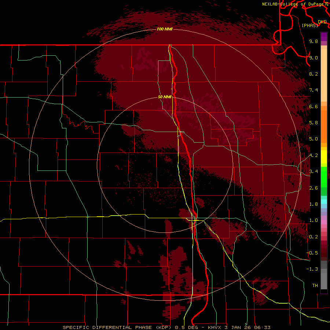Click the 0.2 scale value
Image resolution: width=330 pixels, height=330 pixels.
(313, 237)
